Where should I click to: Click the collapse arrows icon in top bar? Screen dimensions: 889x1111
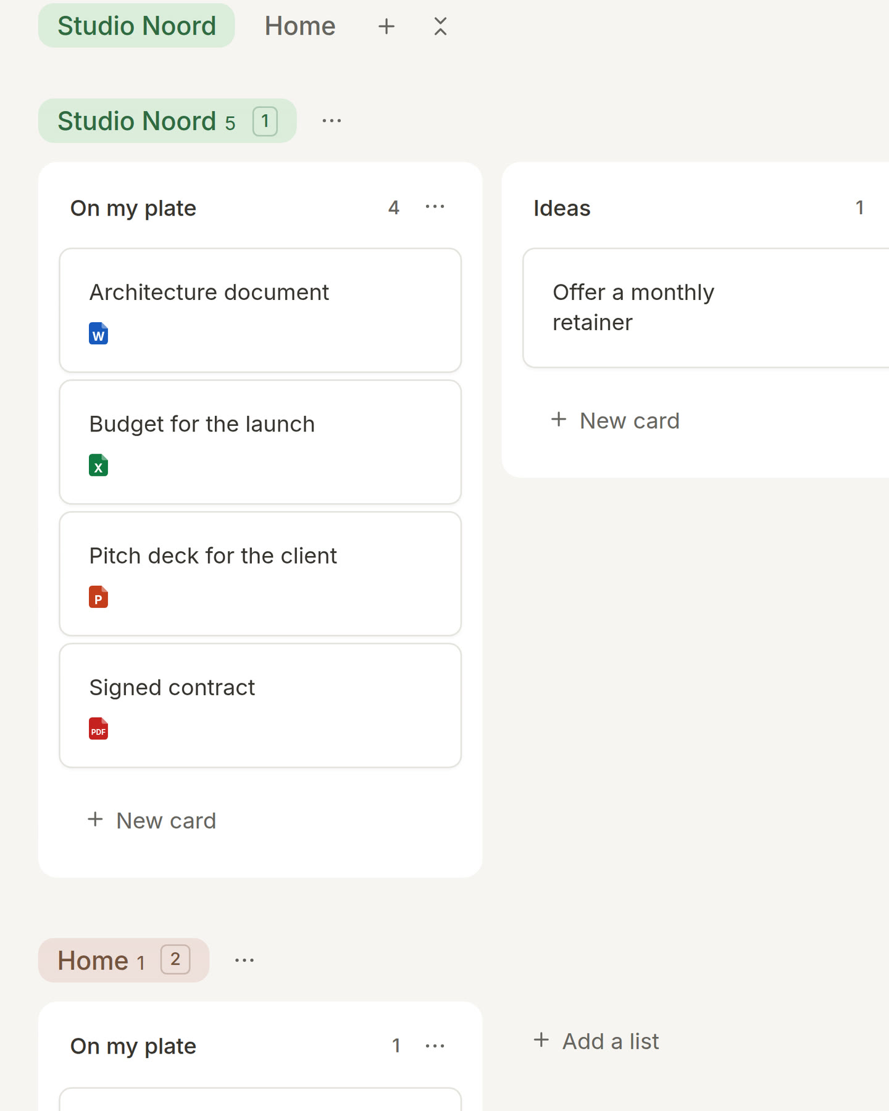440,26
